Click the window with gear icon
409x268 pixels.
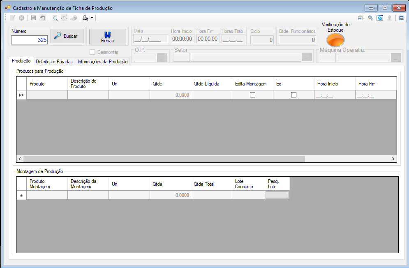tap(380, 18)
